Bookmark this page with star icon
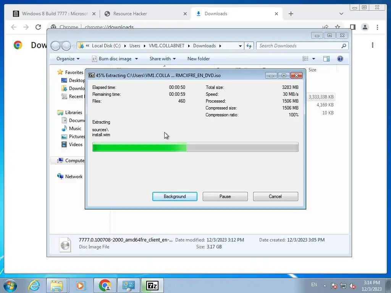 [x=338, y=27]
